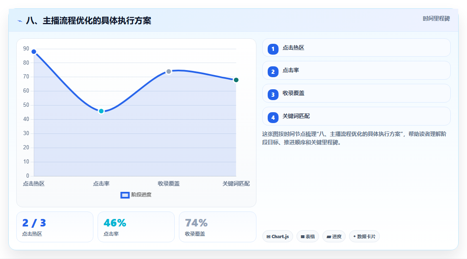
Task: Click the 点击热区 milestone row text
Action: pos(294,48)
